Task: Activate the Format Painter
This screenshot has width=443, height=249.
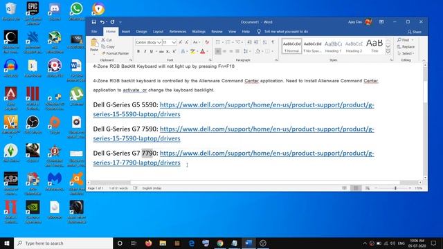Action: click(x=116, y=53)
